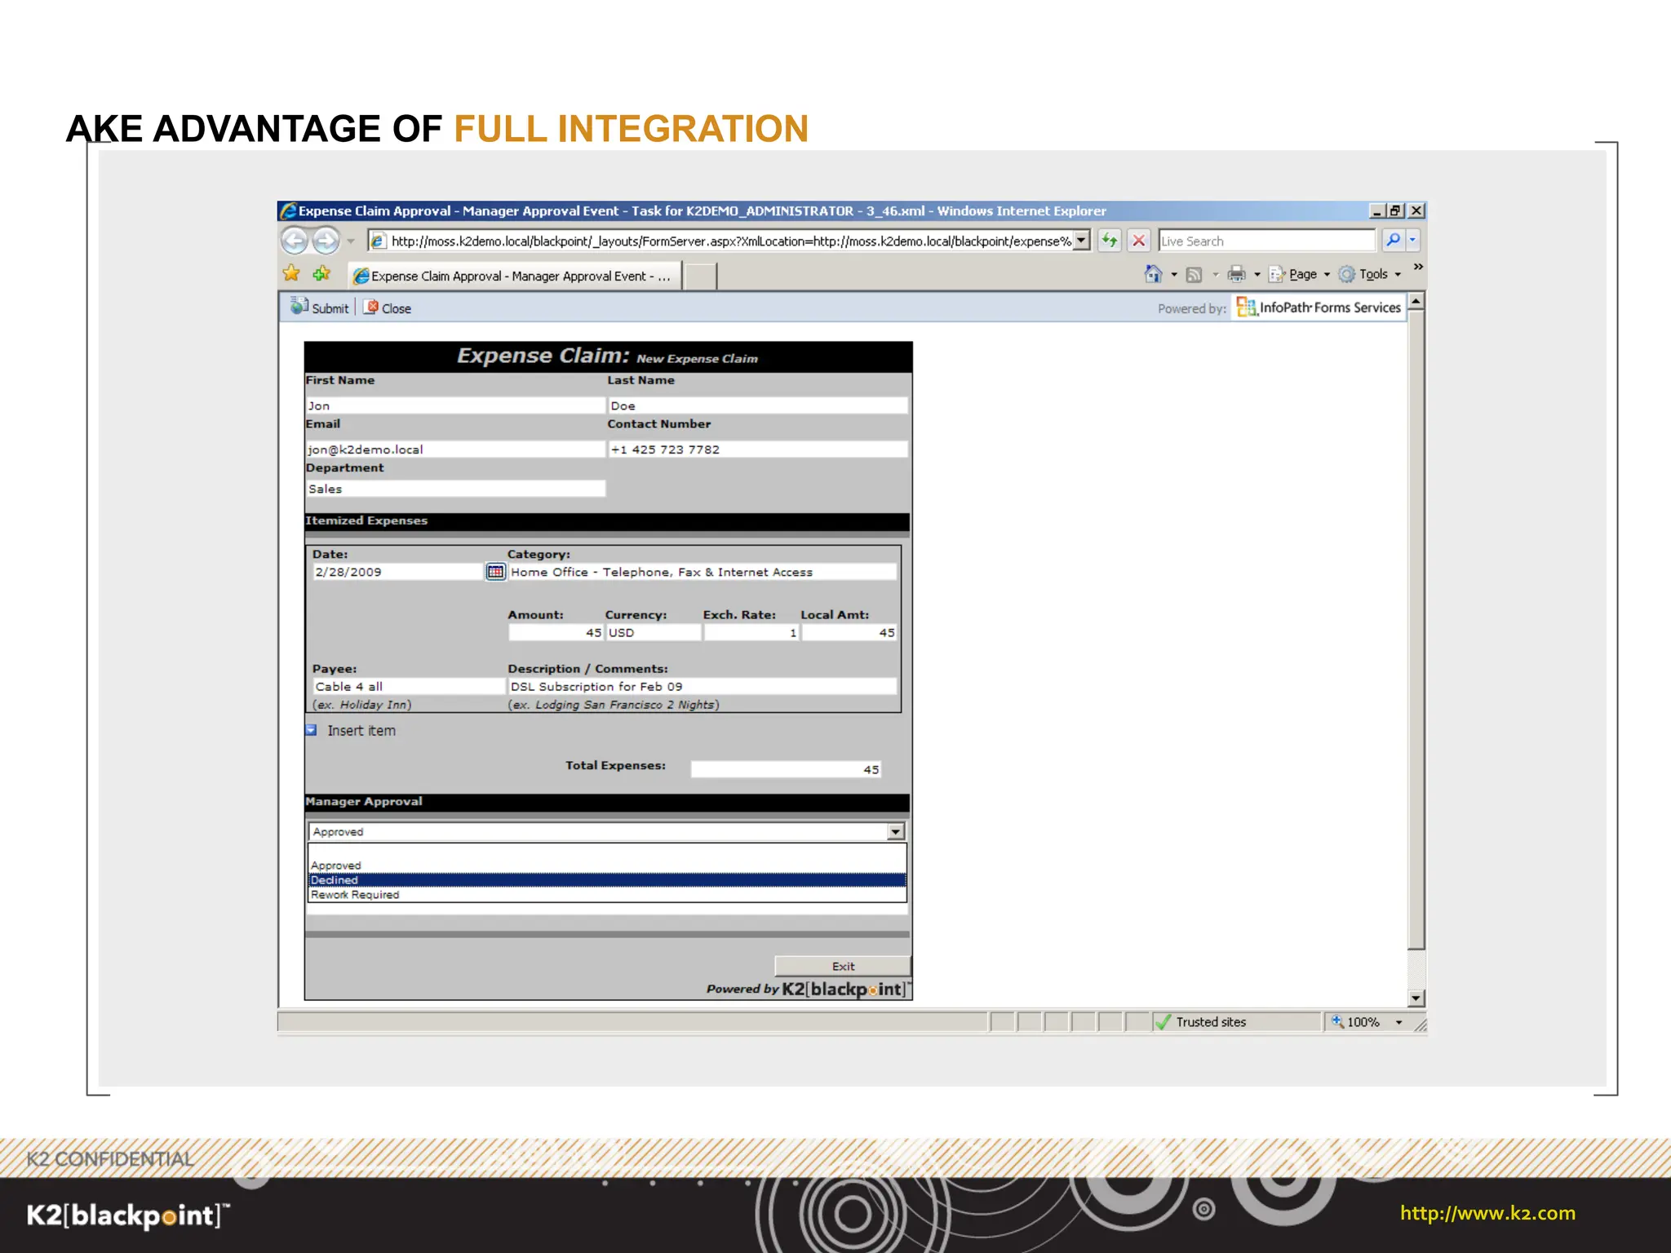1671x1253 pixels.
Task: Click the scrollbar up arrow
Action: [x=1416, y=301]
